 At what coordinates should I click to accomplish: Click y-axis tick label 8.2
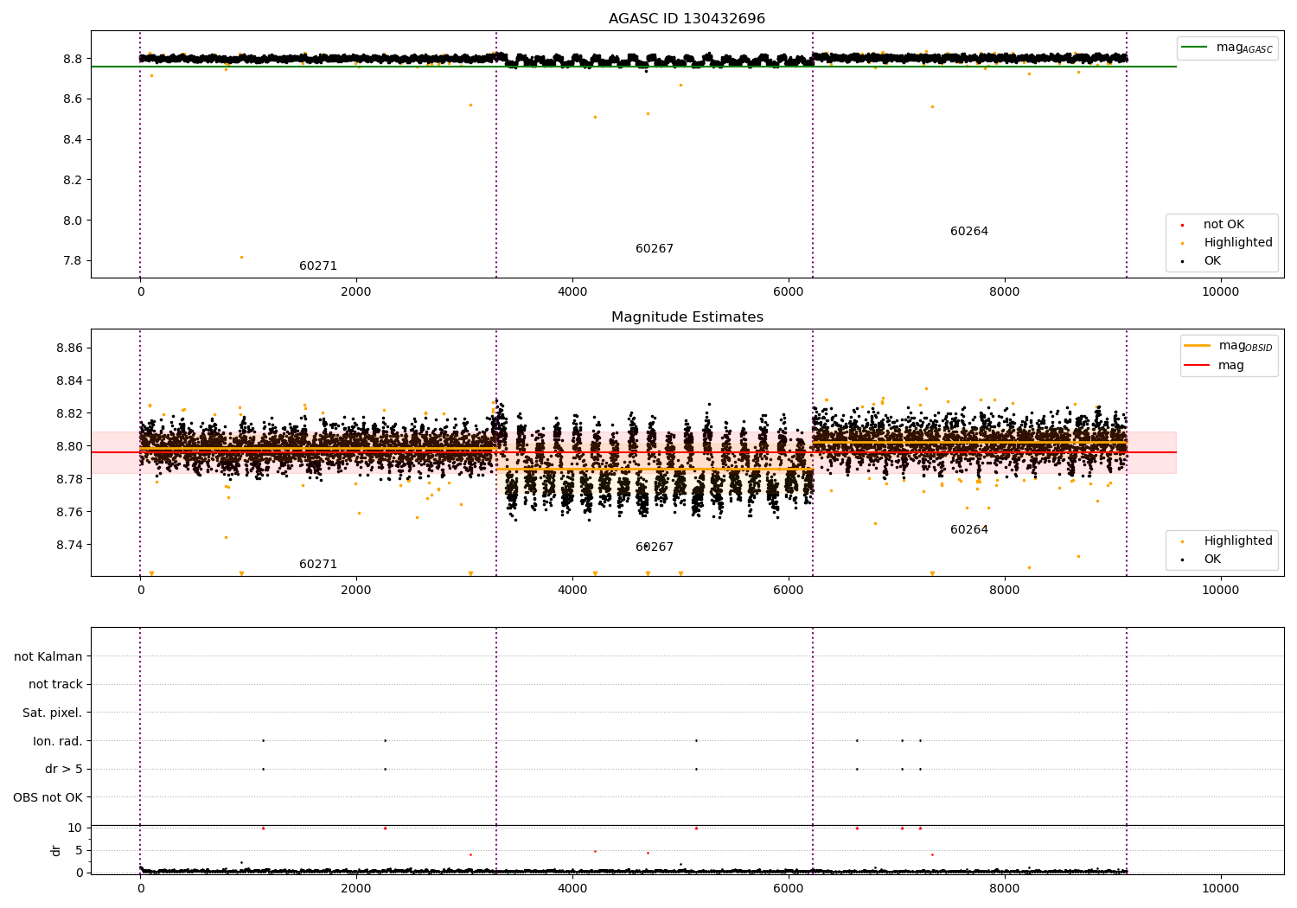[x=73, y=181]
